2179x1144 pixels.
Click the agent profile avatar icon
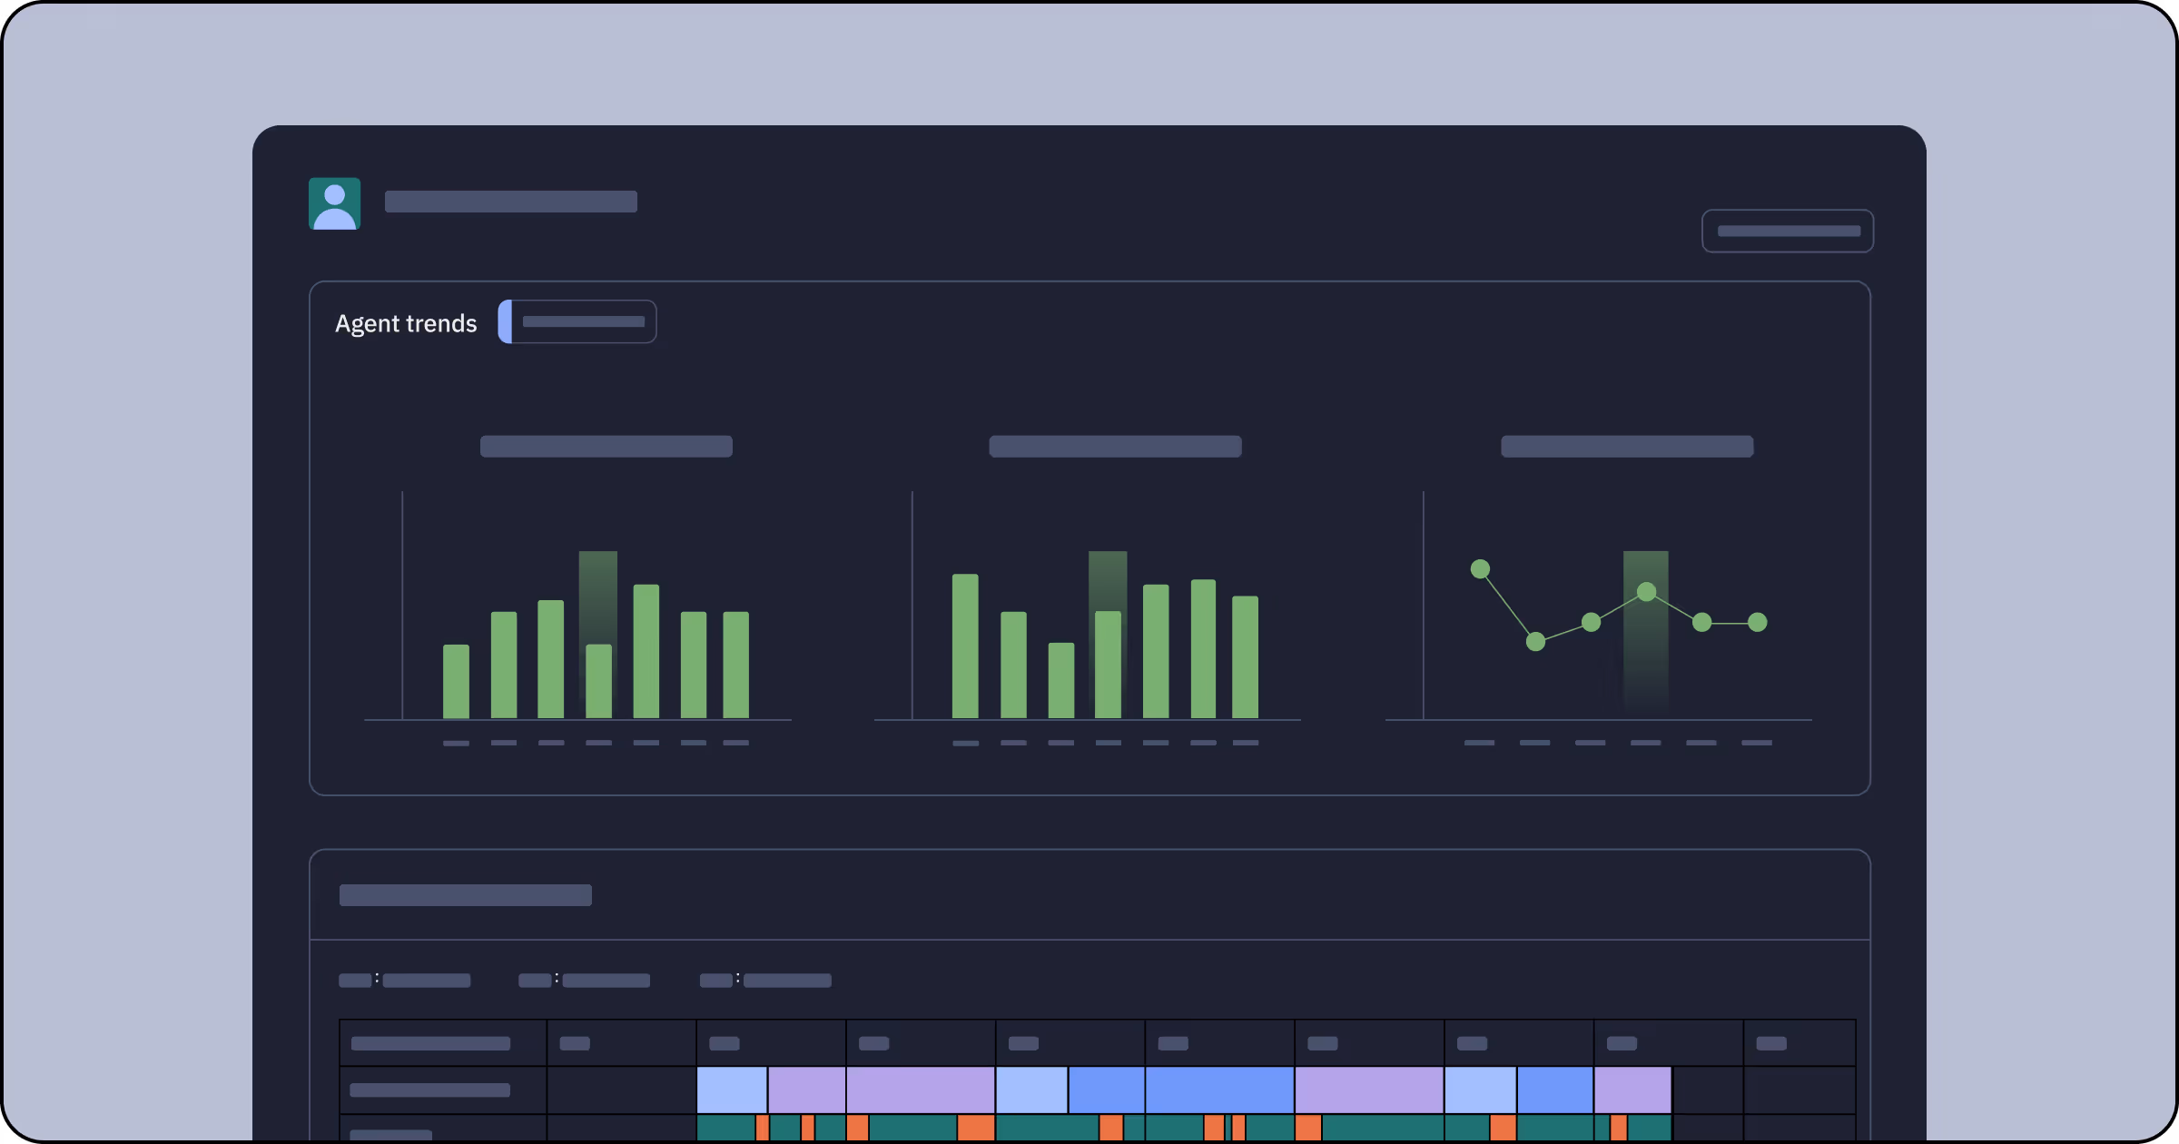point(334,203)
